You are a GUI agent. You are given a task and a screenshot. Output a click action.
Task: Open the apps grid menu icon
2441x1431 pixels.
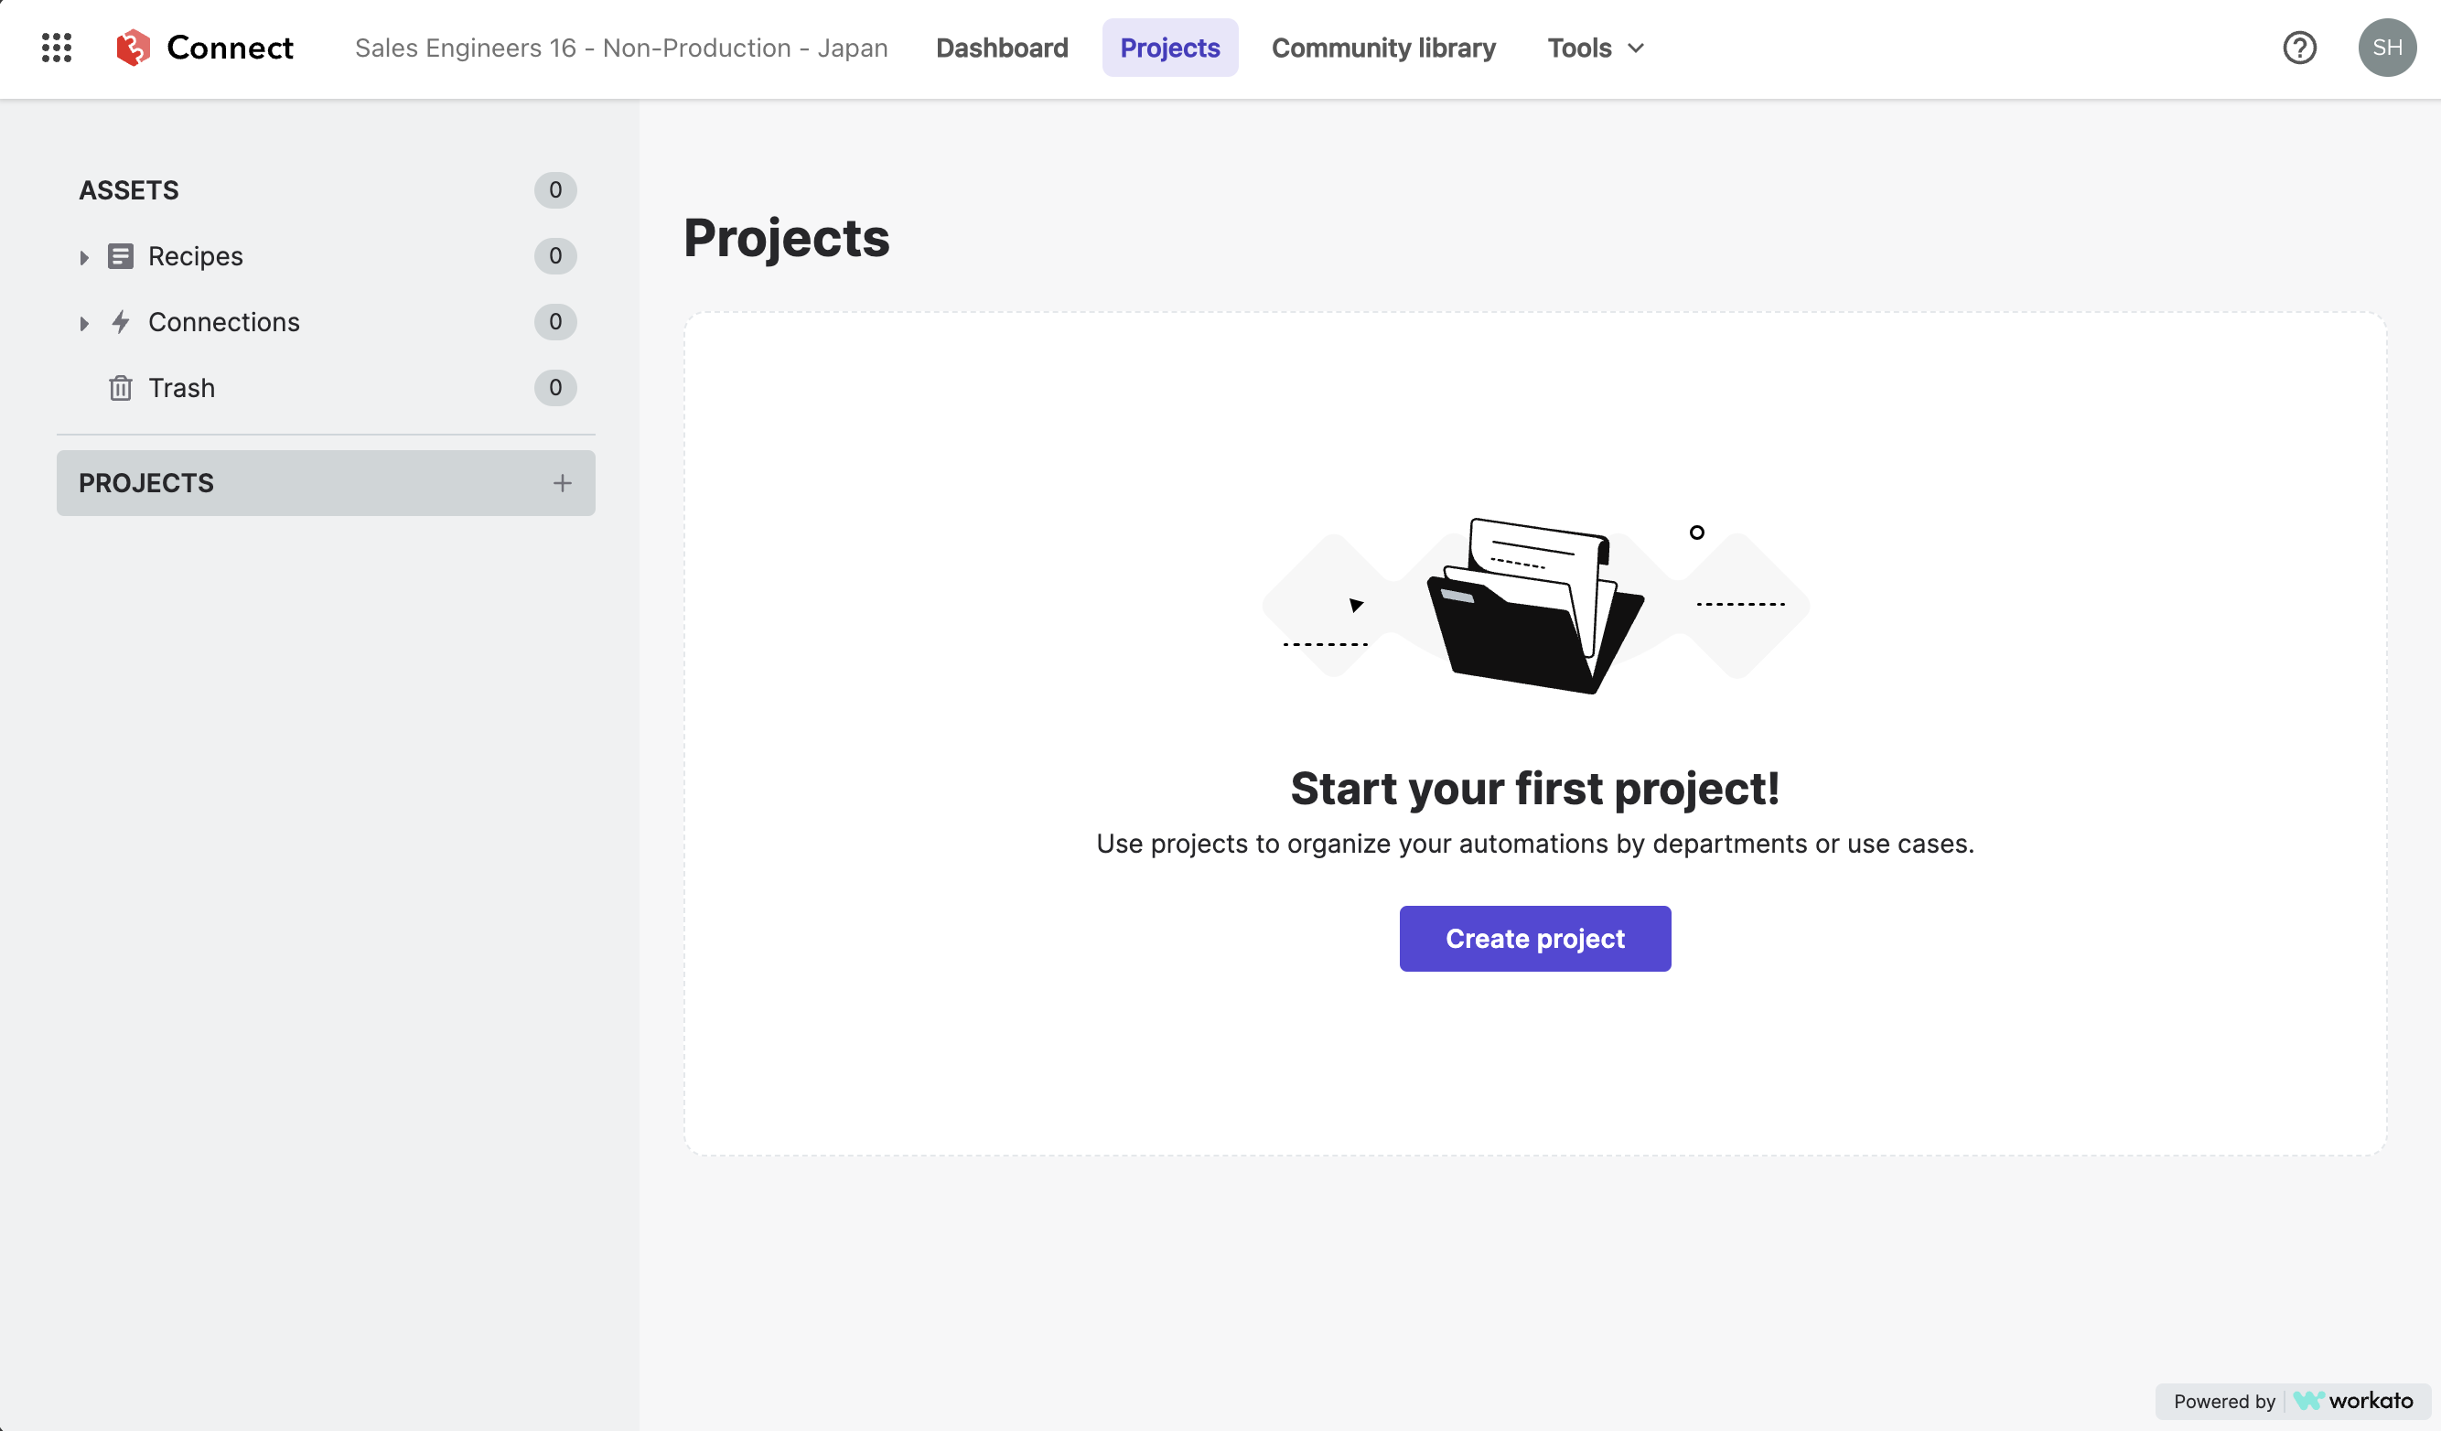pyautogui.click(x=56, y=46)
